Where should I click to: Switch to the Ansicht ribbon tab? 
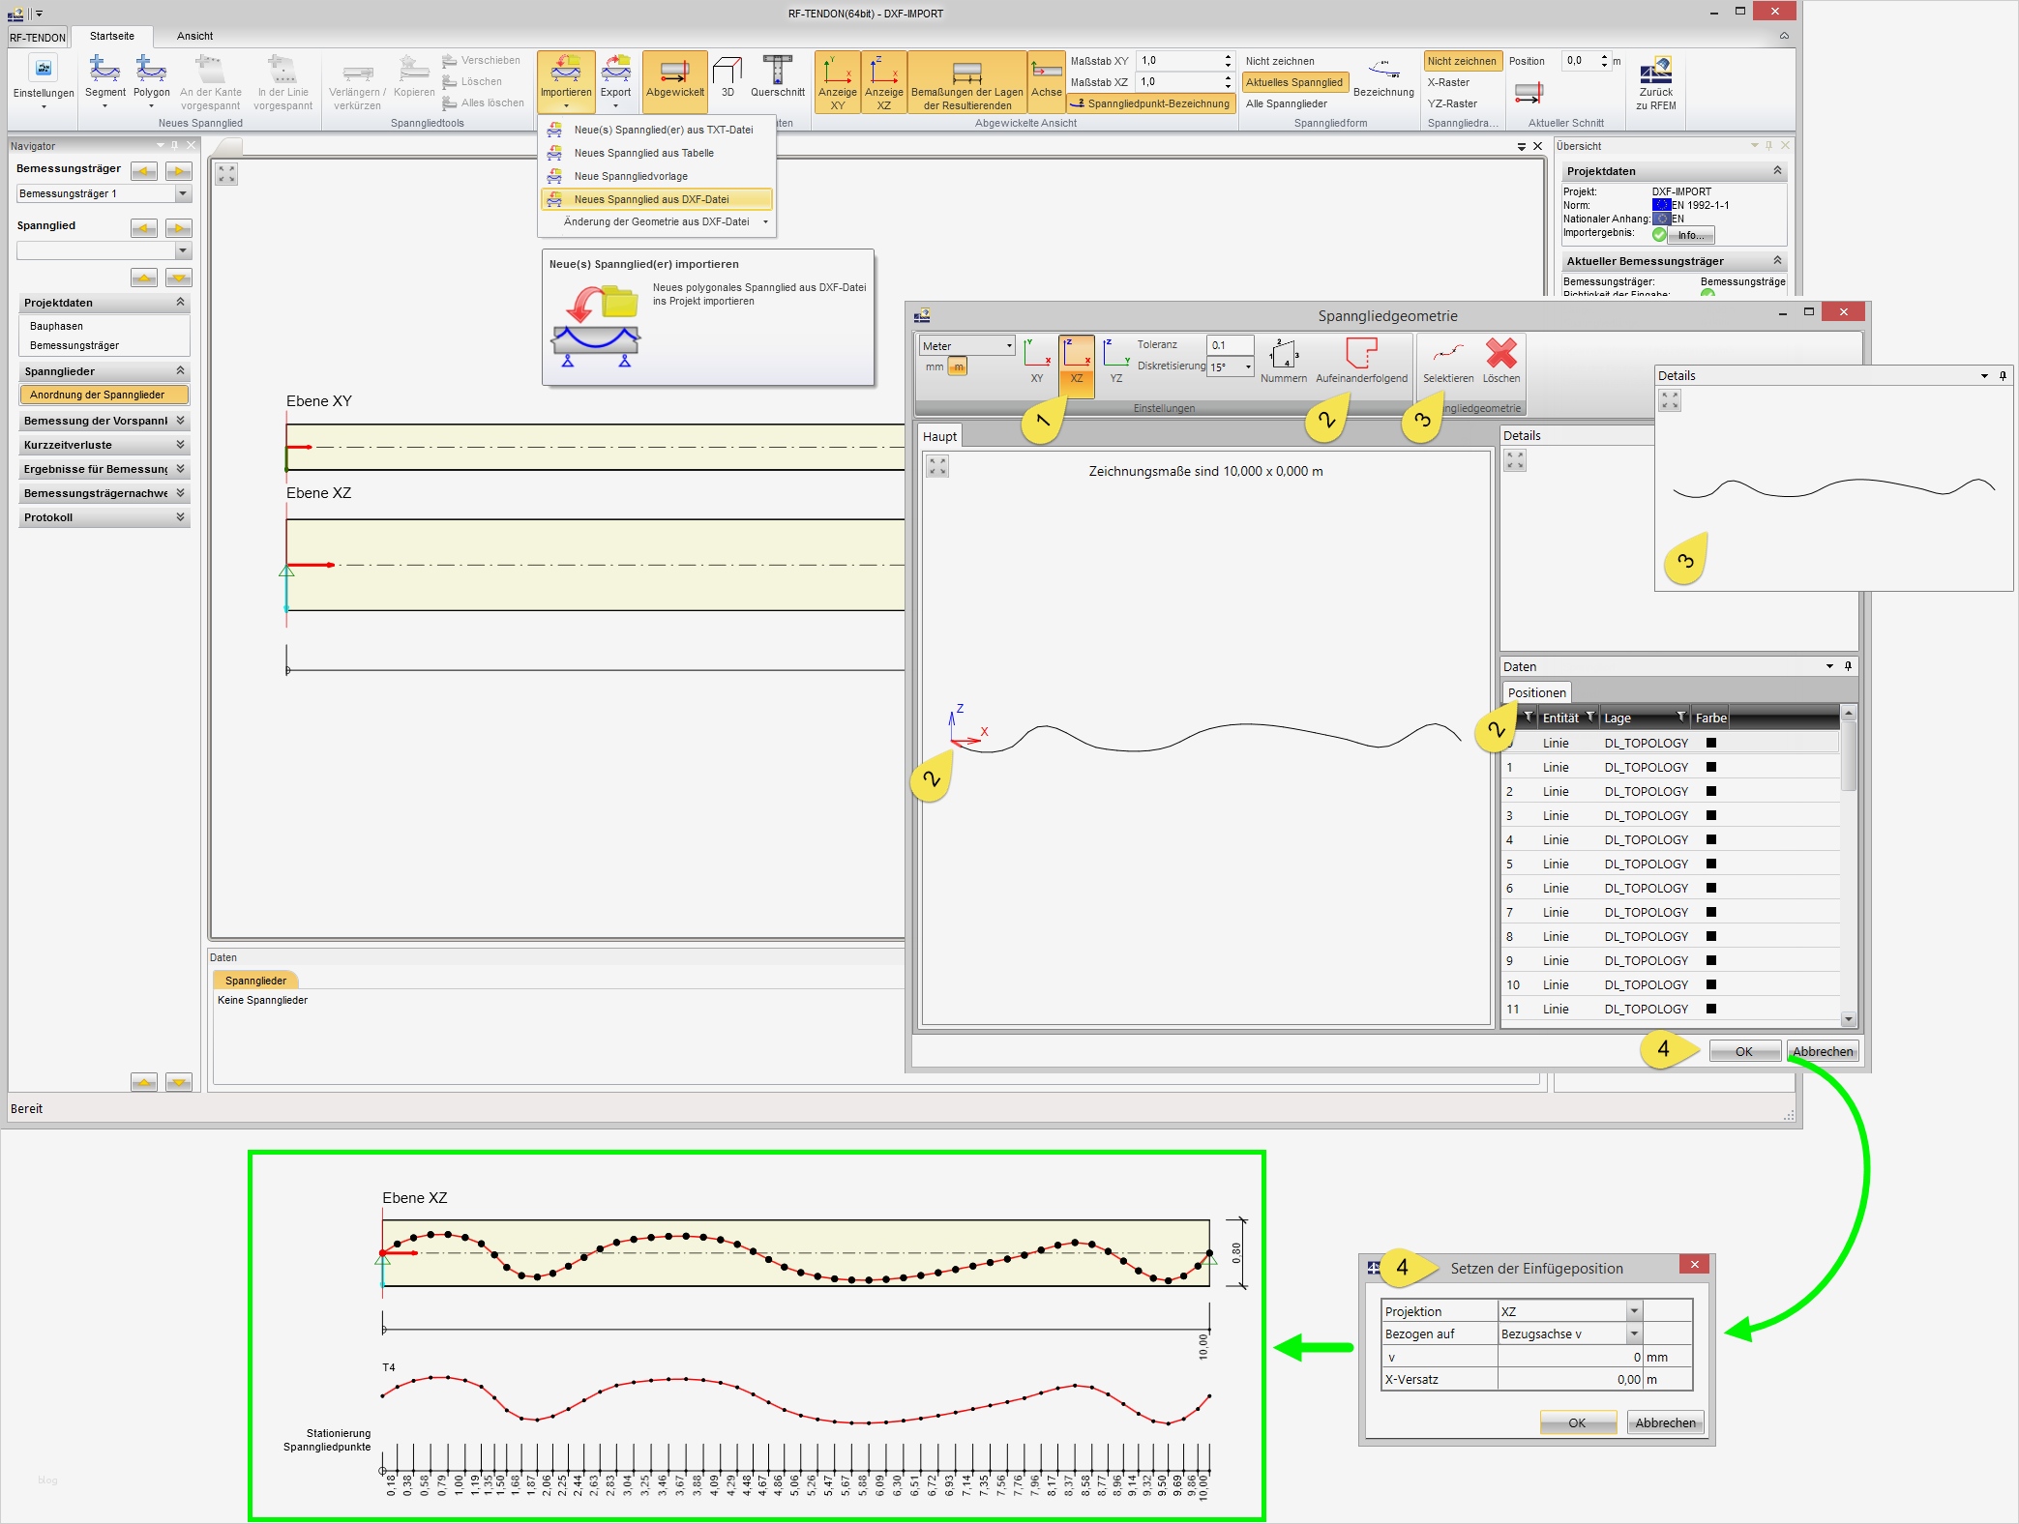(x=194, y=36)
